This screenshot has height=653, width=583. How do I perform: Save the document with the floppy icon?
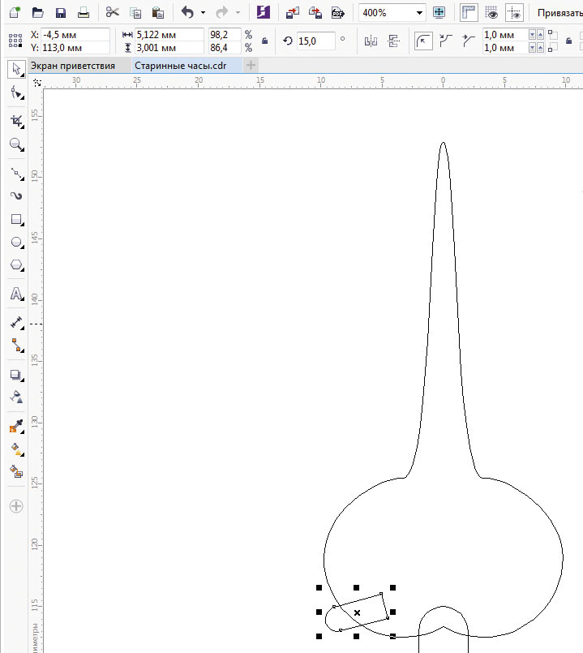(x=61, y=12)
